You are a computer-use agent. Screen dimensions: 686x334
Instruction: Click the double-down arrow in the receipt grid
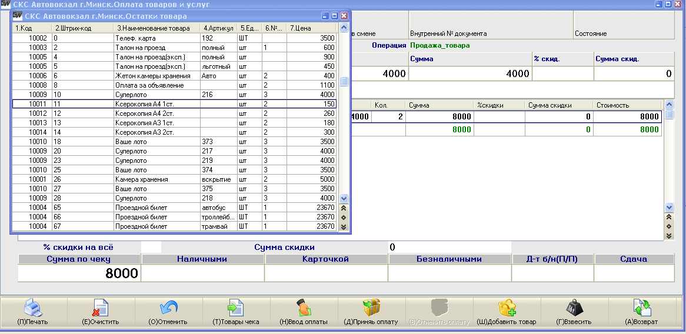point(668,236)
